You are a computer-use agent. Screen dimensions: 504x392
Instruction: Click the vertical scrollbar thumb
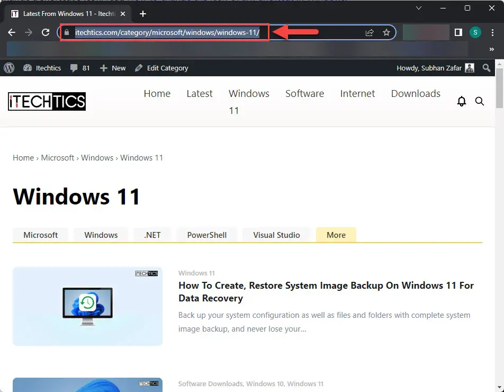coord(499,88)
